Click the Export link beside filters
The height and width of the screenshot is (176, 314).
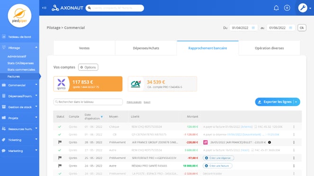coord(147,102)
